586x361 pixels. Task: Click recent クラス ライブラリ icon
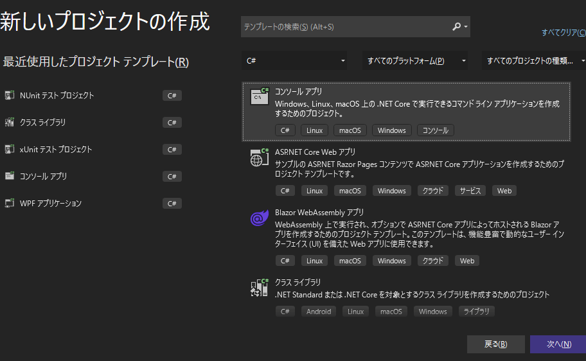(10, 122)
